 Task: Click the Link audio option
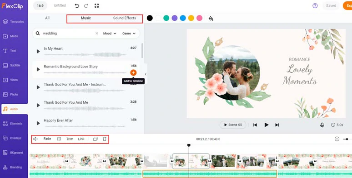(x=81, y=139)
